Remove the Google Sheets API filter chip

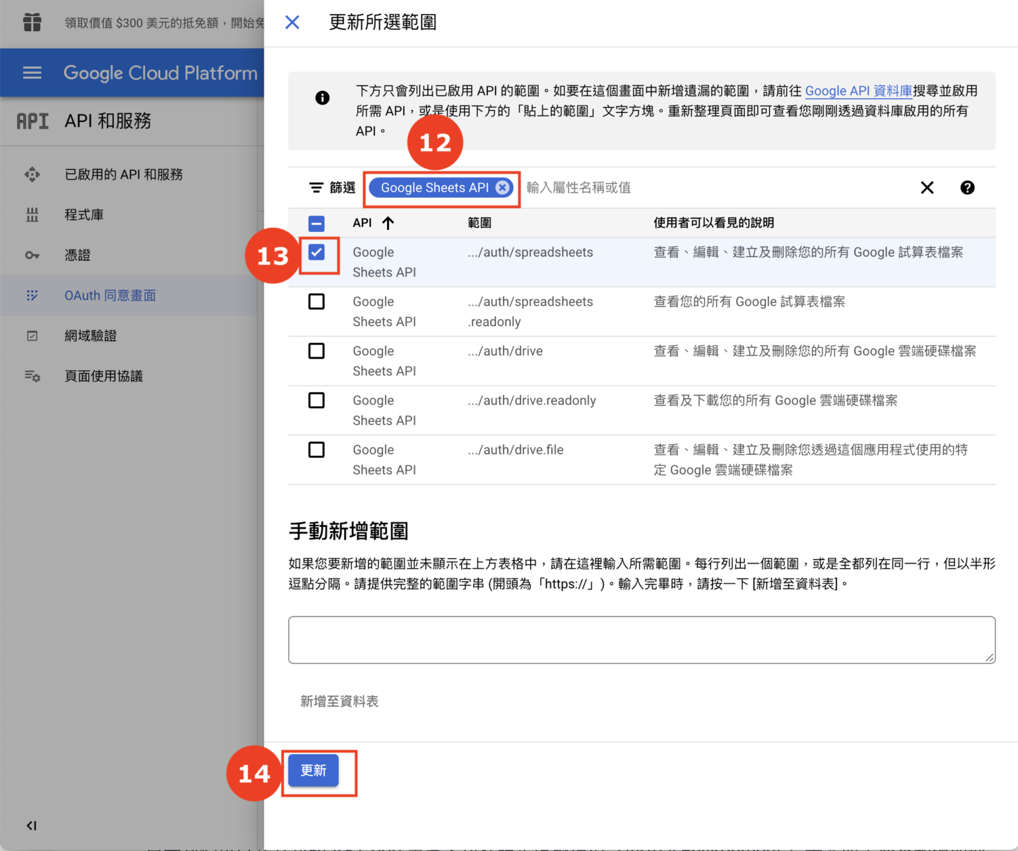[502, 188]
